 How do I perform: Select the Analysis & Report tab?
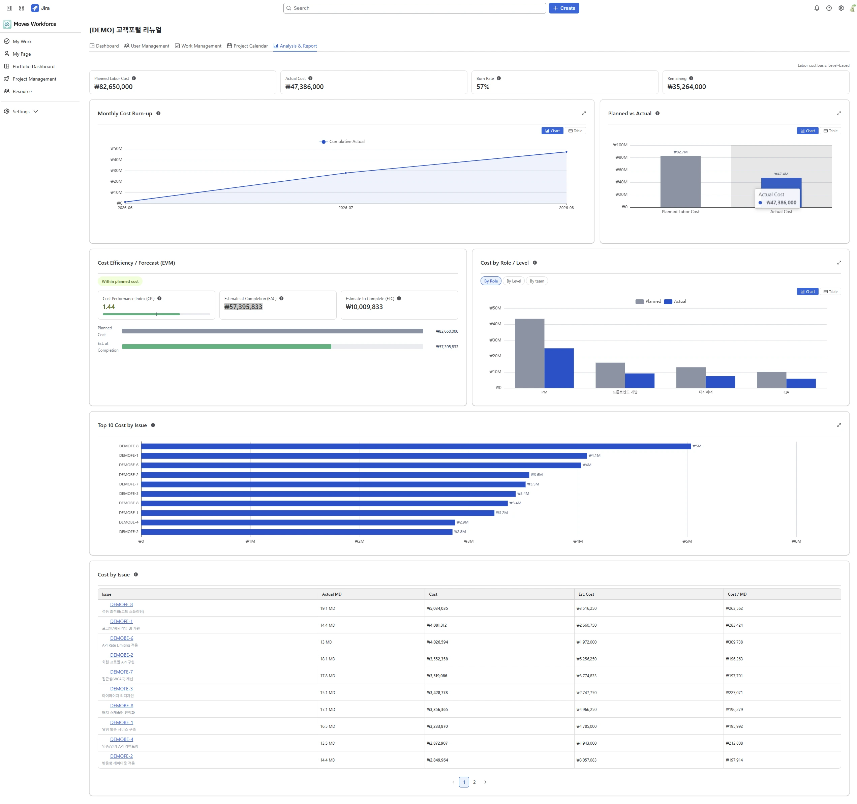point(295,46)
